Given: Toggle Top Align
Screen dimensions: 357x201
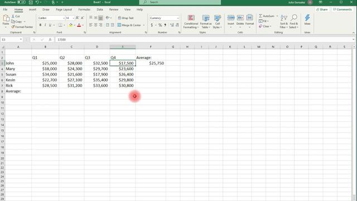Looking at the screenshot, I should point(90,18).
